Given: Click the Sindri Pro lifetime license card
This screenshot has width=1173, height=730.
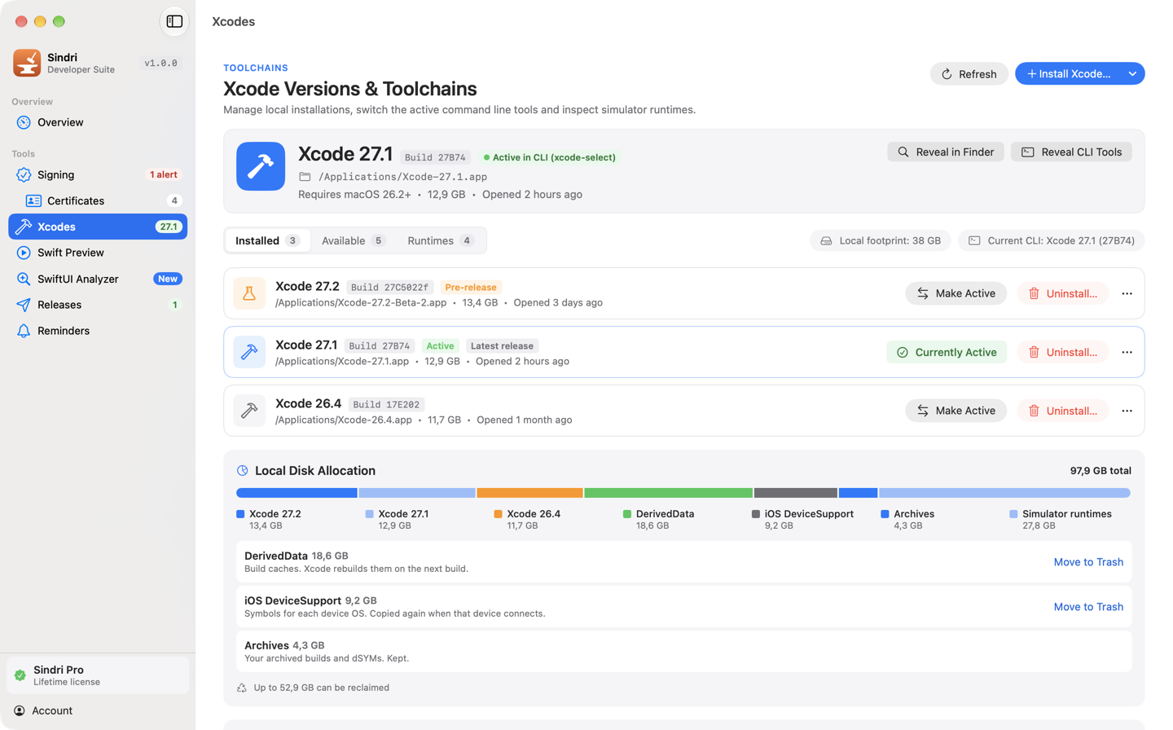Looking at the screenshot, I should [98, 675].
